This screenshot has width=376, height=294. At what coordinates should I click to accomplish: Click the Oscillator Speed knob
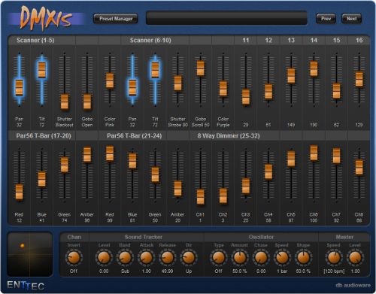click(282, 258)
